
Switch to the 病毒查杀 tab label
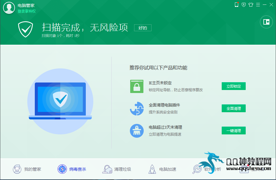(78, 169)
